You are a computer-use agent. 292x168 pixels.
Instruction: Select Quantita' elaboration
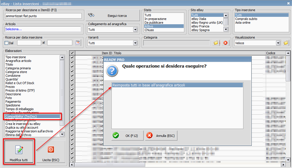(32, 79)
